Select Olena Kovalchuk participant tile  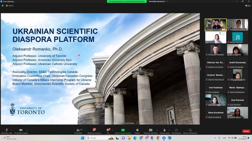(216, 113)
